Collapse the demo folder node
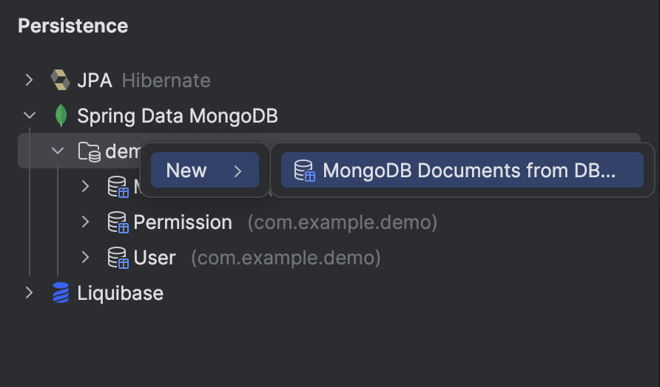 click(x=58, y=151)
